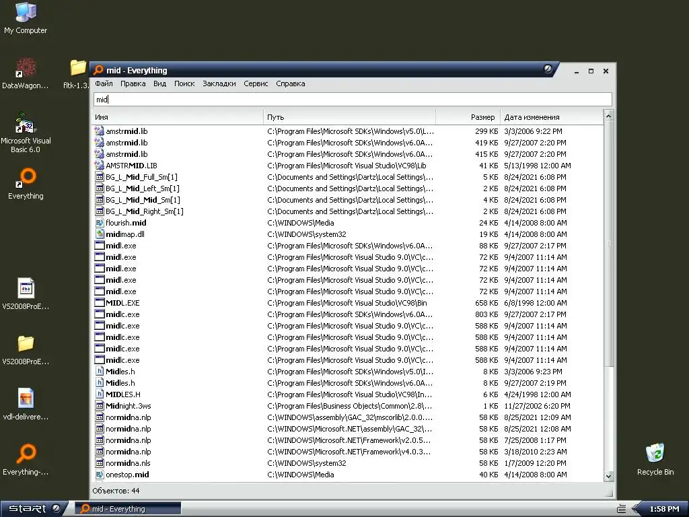
Task: Select the BG_L_Mid_Full_Sm[1] file icon
Action: click(100, 177)
